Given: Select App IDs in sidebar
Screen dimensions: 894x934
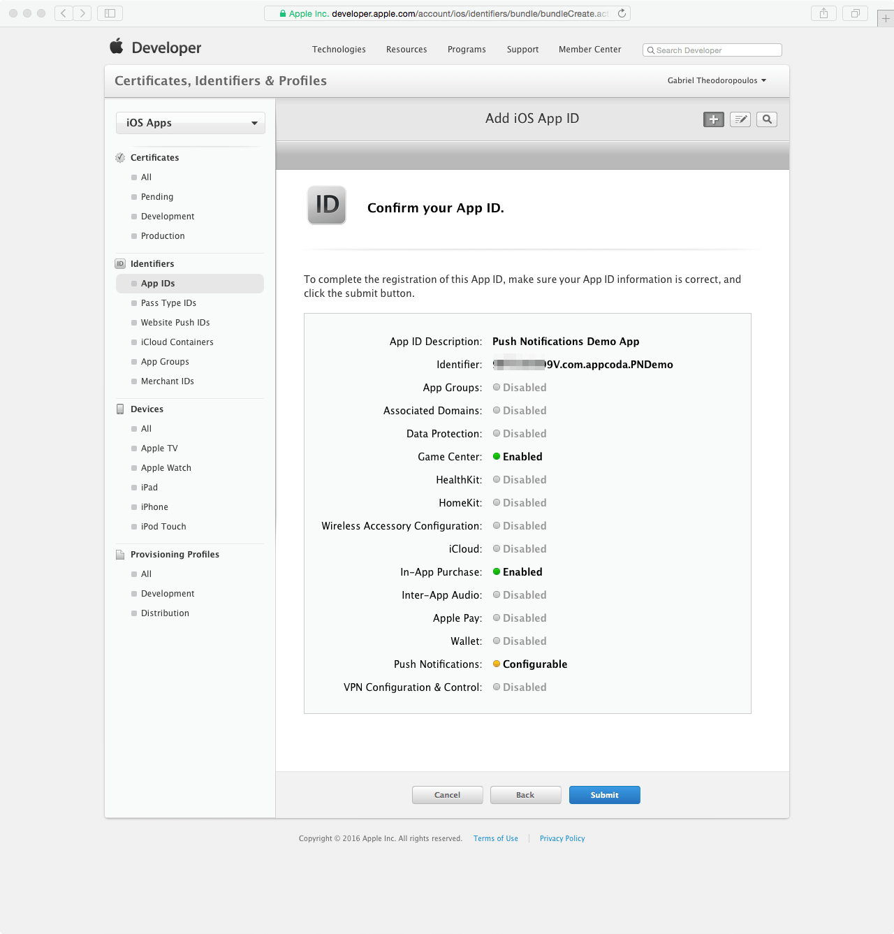Looking at the screenshot, I should (190, 284).
